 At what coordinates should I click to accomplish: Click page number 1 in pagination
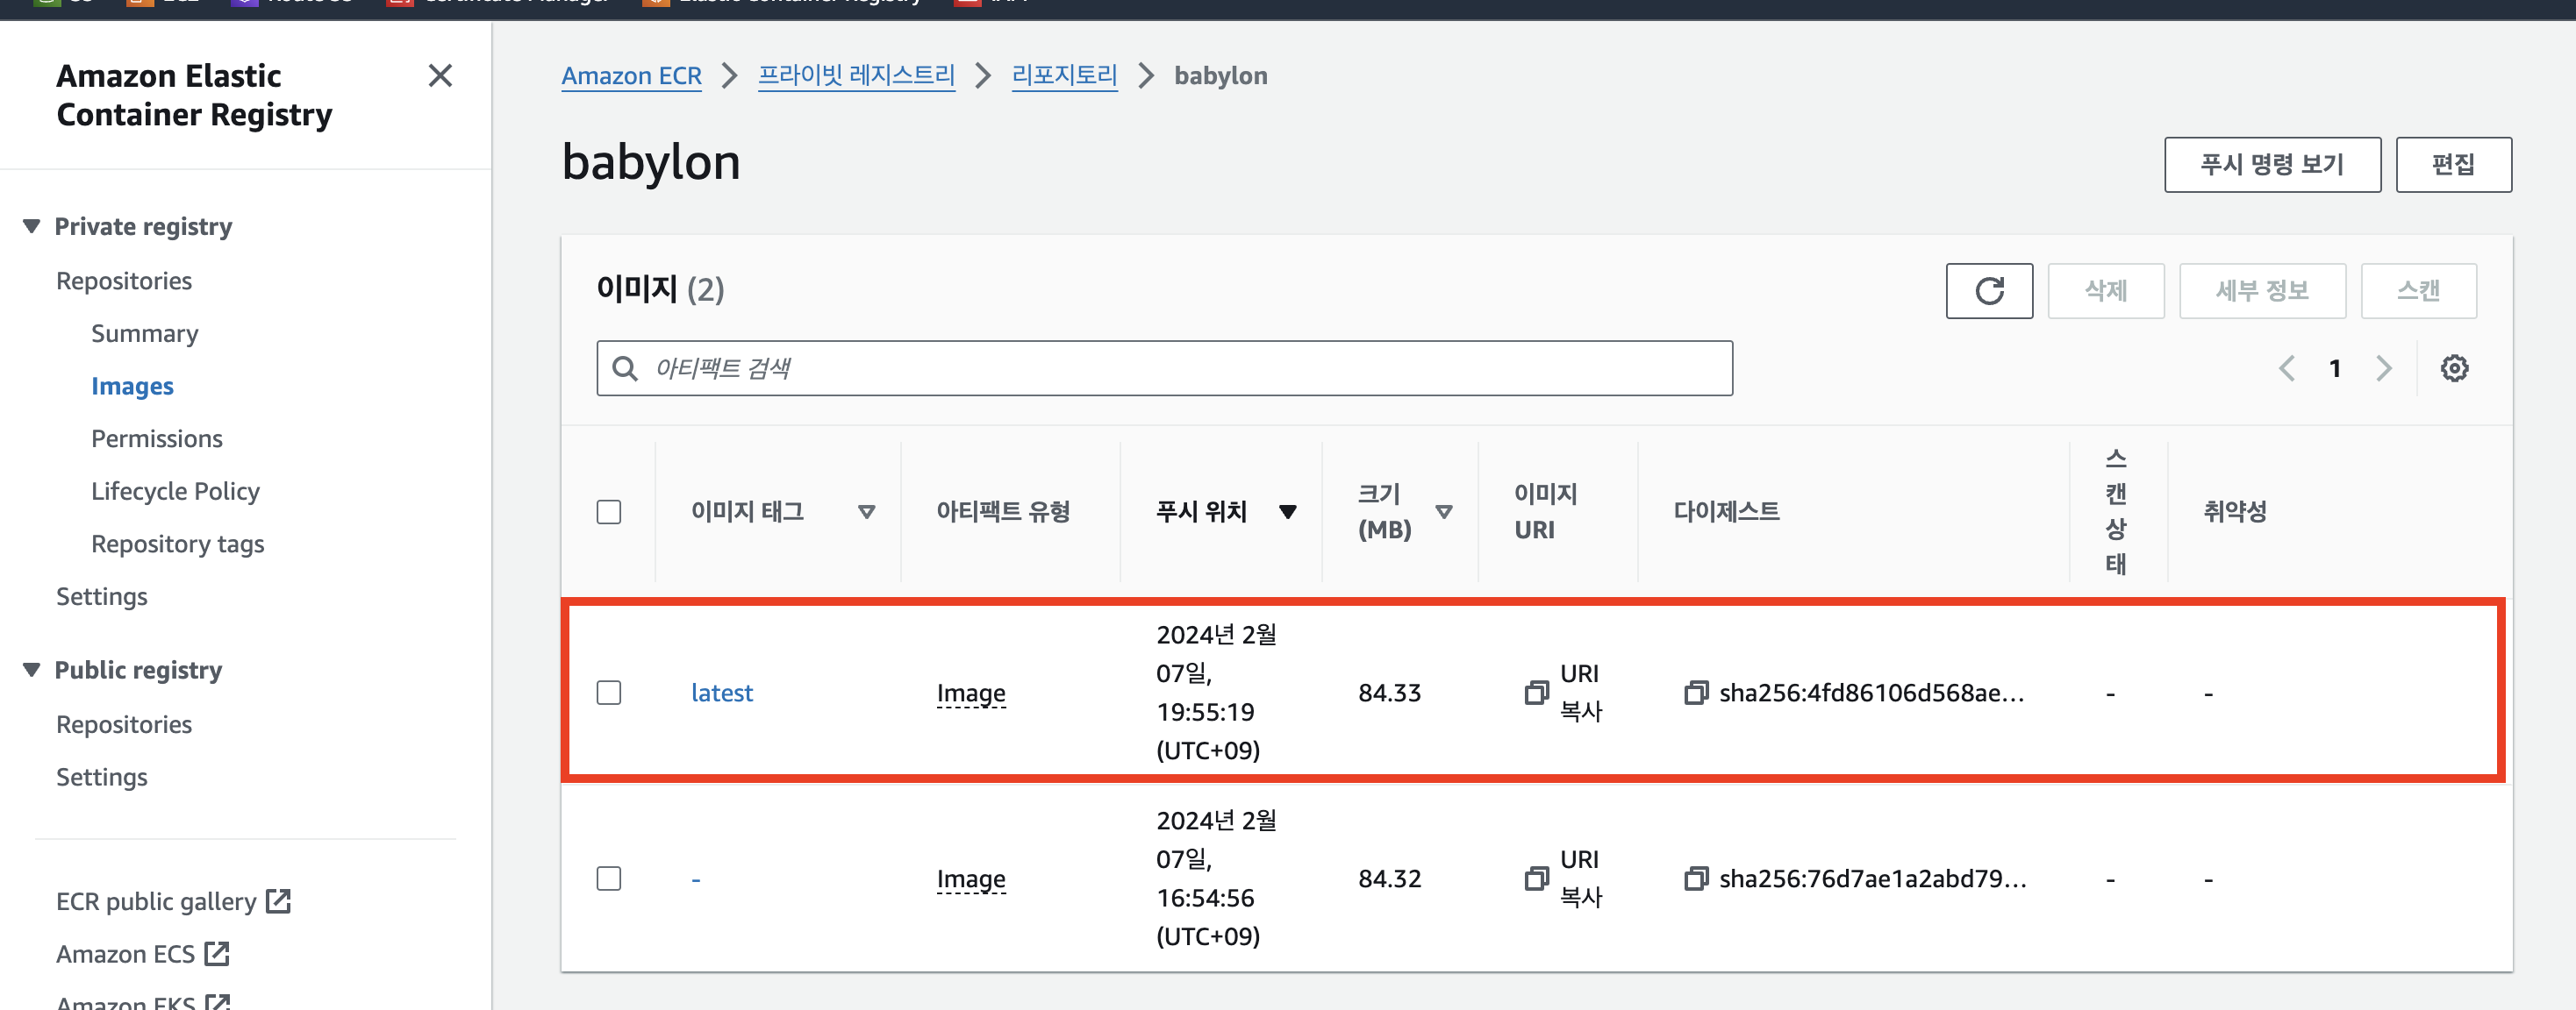point(2335,368)
